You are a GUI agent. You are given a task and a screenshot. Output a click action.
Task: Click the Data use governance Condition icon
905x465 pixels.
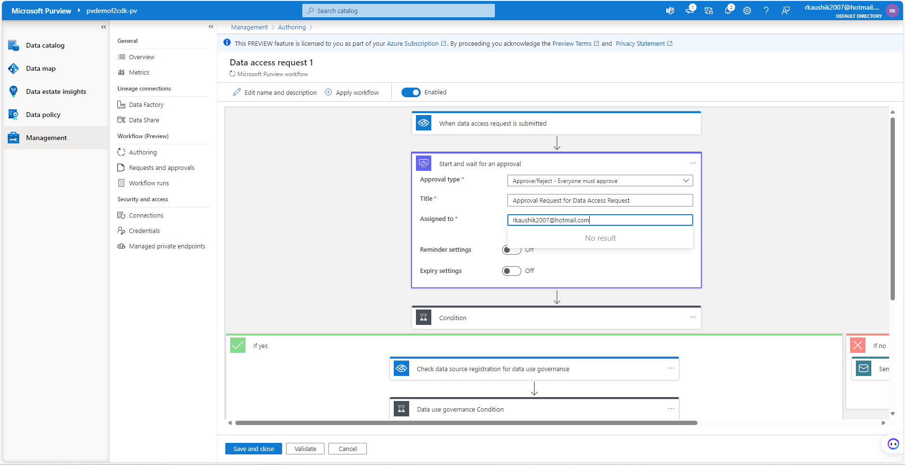[401, 409]
